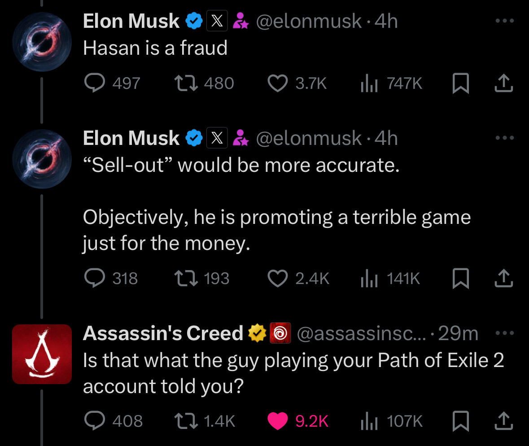Open more options on first Elon Musk tweet
This screenshot has width=529, height=446.
[x=504, y=21]
